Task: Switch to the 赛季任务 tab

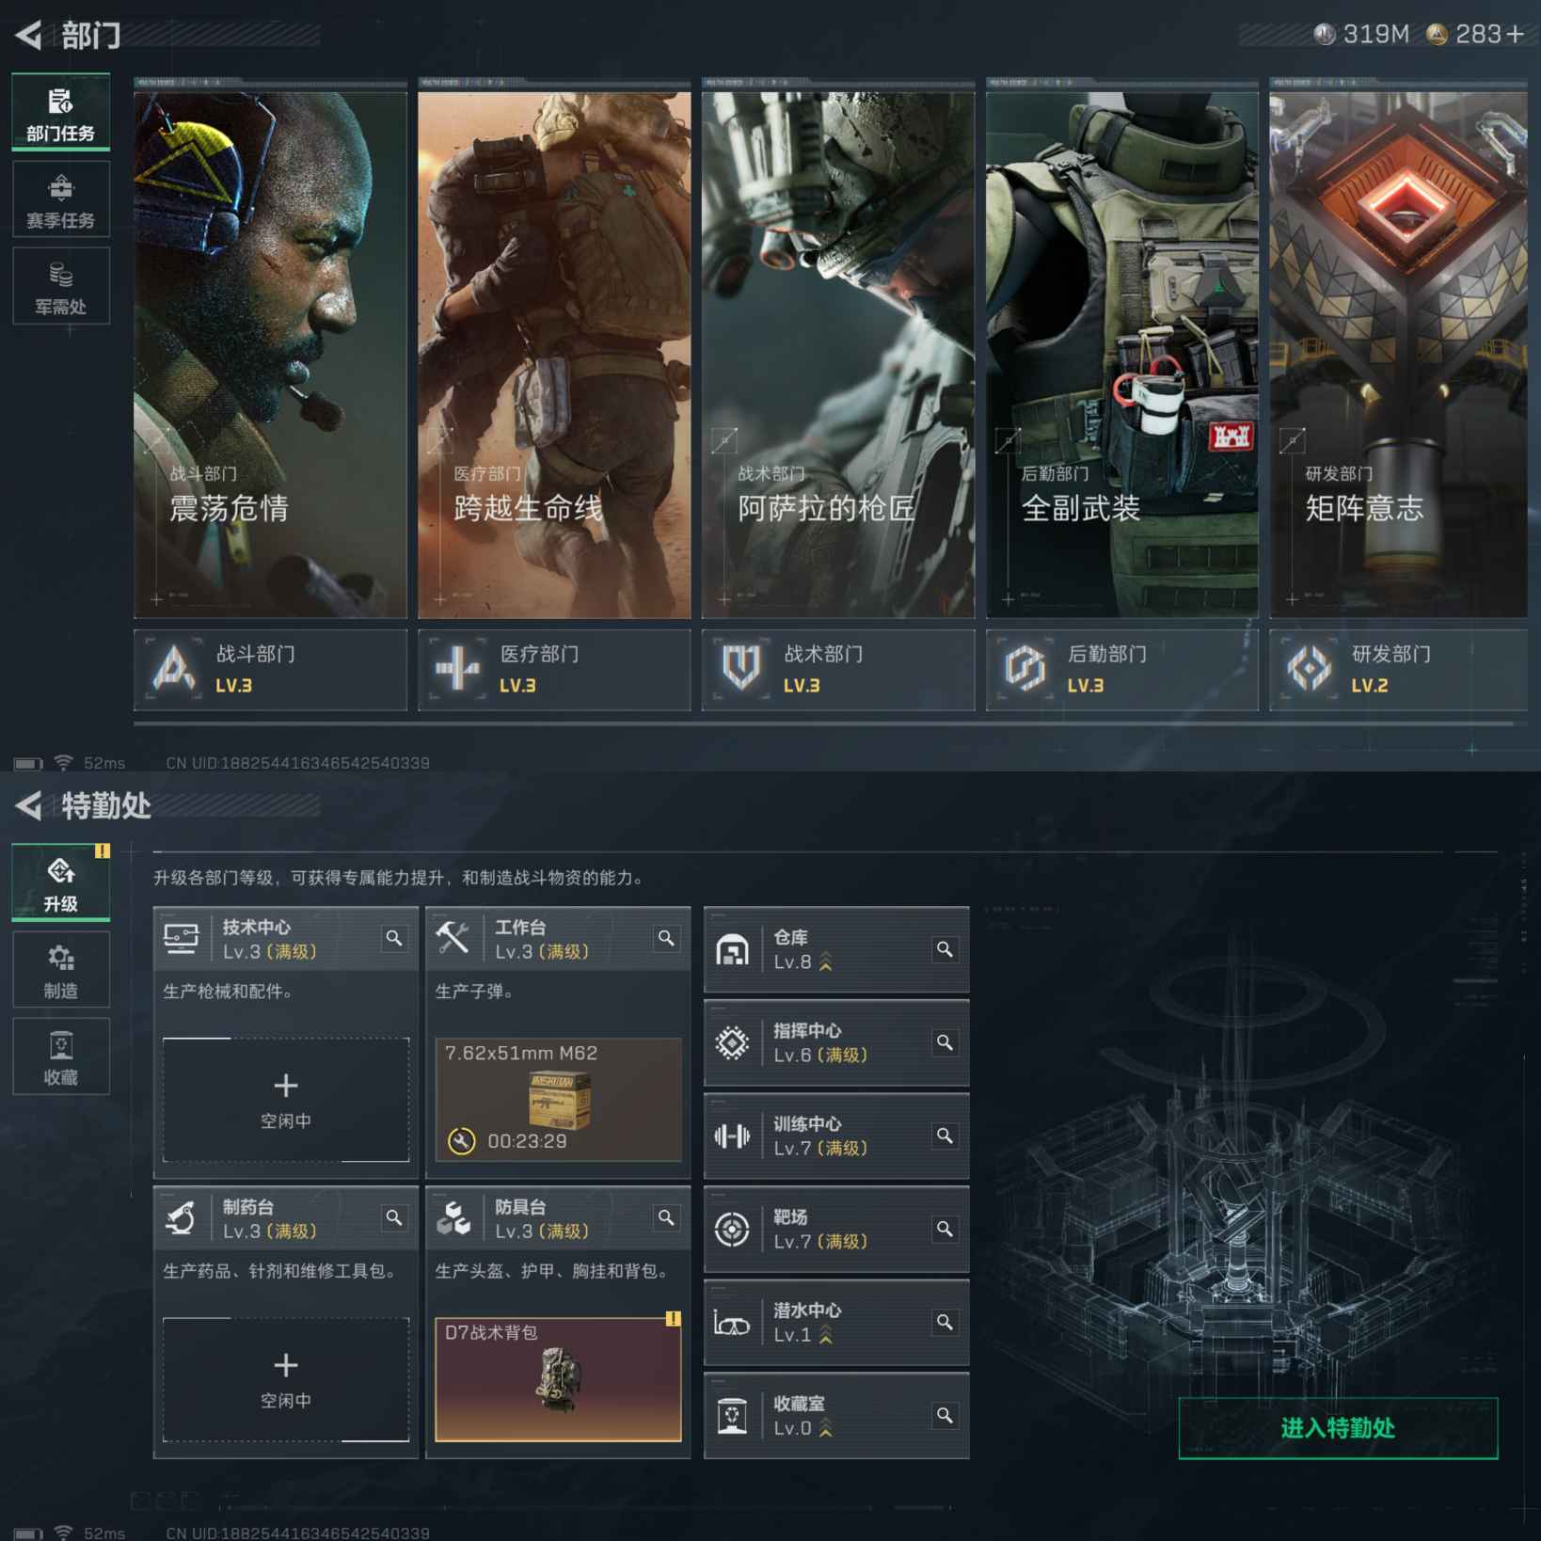Action: (61, 199)
